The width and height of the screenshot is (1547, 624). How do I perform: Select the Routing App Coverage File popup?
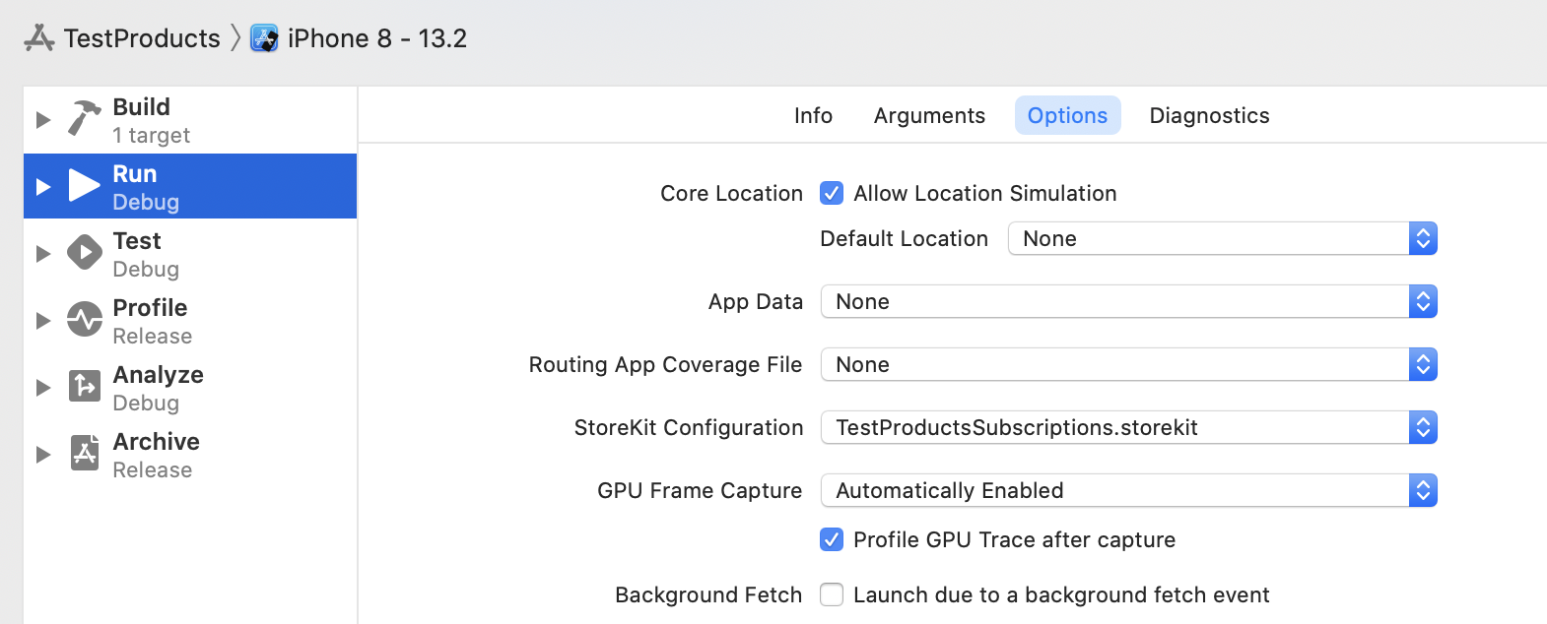[1128, 364]
